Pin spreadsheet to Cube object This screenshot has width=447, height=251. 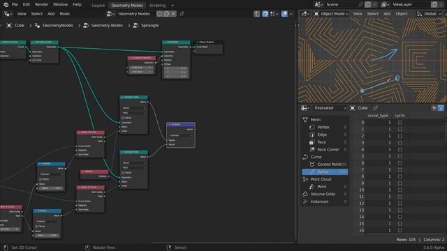(376, 108)
